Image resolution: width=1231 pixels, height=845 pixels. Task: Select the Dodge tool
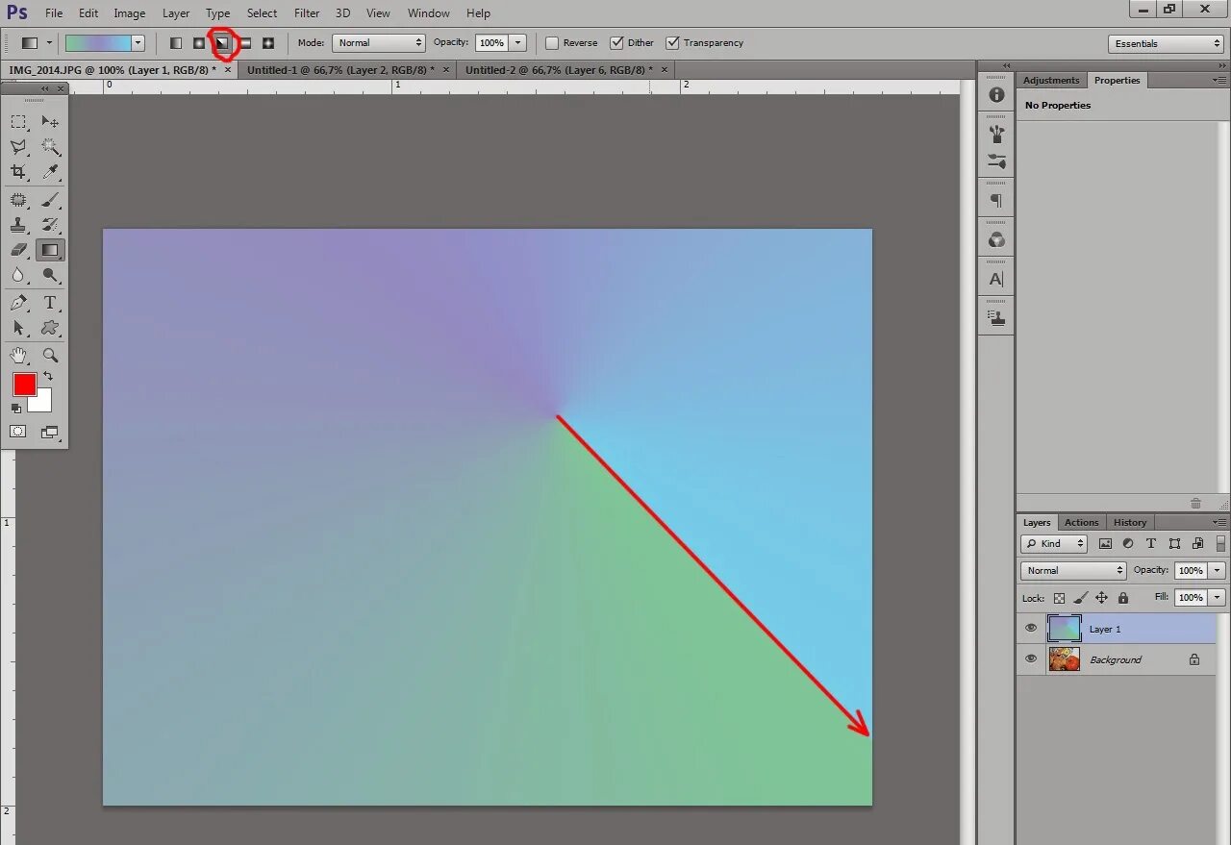point(50,275)
